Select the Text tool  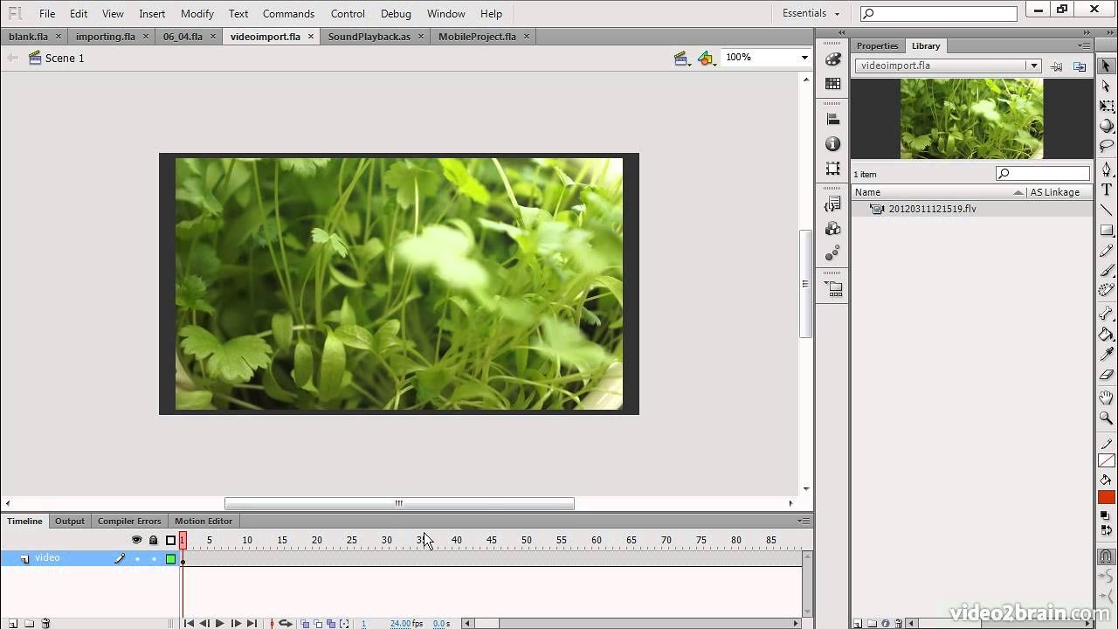pyautogui.click(x=1106, y=190)
